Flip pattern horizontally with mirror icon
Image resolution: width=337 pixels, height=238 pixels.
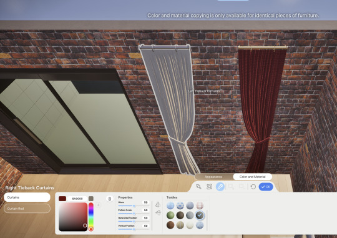(x=158, y=204)
